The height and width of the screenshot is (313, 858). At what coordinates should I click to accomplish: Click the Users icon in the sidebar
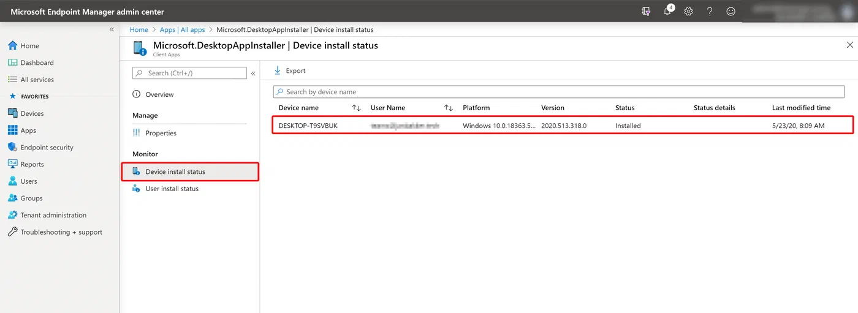tap(12, 181)
